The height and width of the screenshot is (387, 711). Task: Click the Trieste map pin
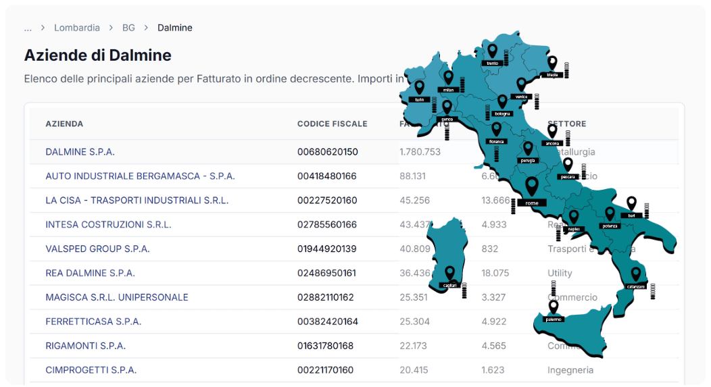[x=552, y=63]
